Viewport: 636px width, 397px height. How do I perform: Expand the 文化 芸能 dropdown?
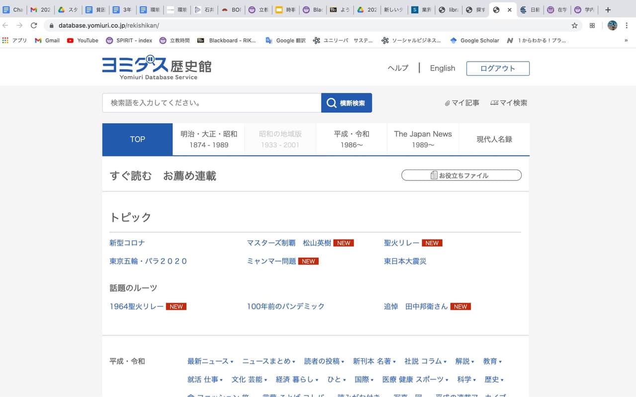[x=250, y=380]
